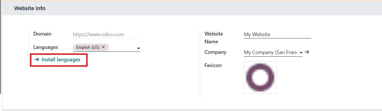Click the purple ring favicon image
382x111 pixels.
click(260, 77)
